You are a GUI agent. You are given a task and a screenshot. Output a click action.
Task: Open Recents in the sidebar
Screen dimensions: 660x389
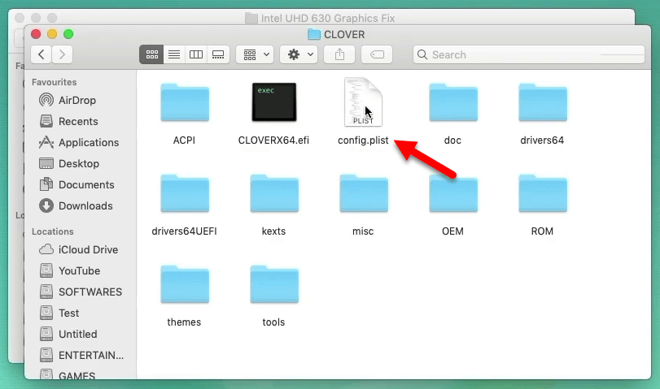(x=68, y=121)
